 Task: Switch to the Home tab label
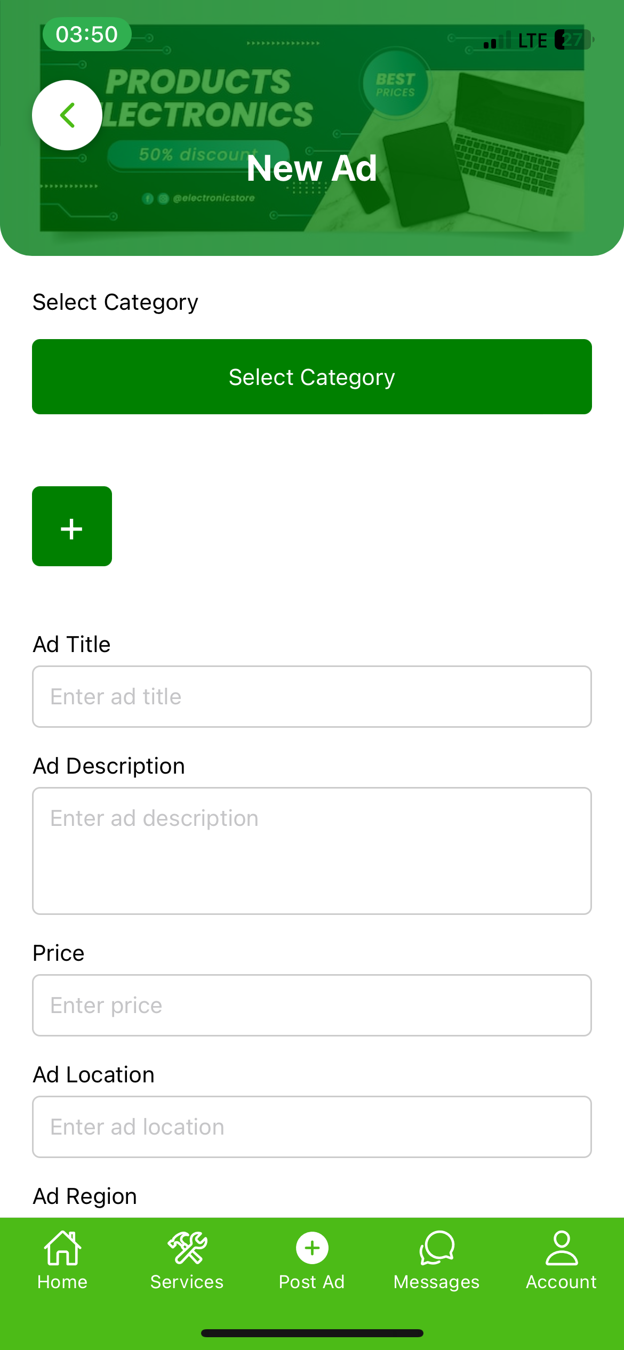[62, 1282]
